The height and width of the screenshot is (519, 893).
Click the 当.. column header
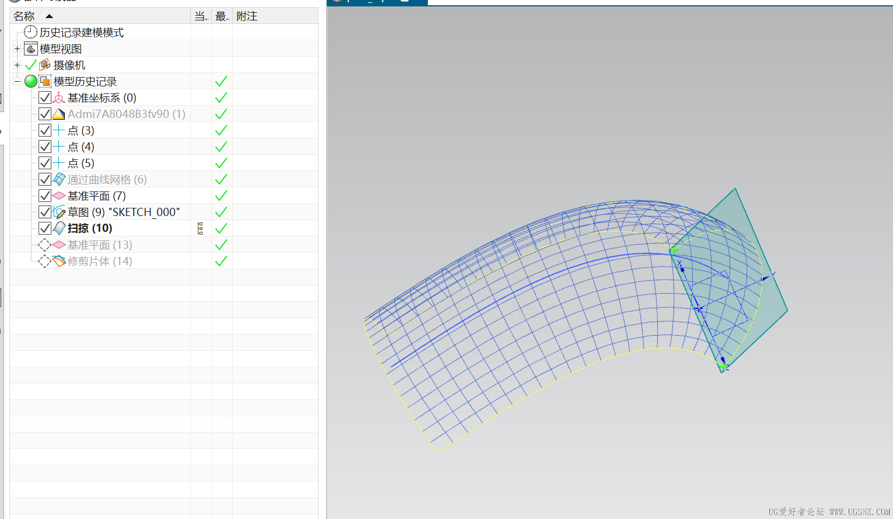(x=201, y=16)
